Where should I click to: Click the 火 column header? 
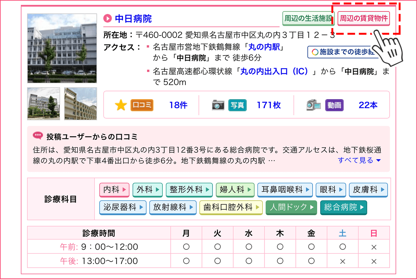click(217, 233)
